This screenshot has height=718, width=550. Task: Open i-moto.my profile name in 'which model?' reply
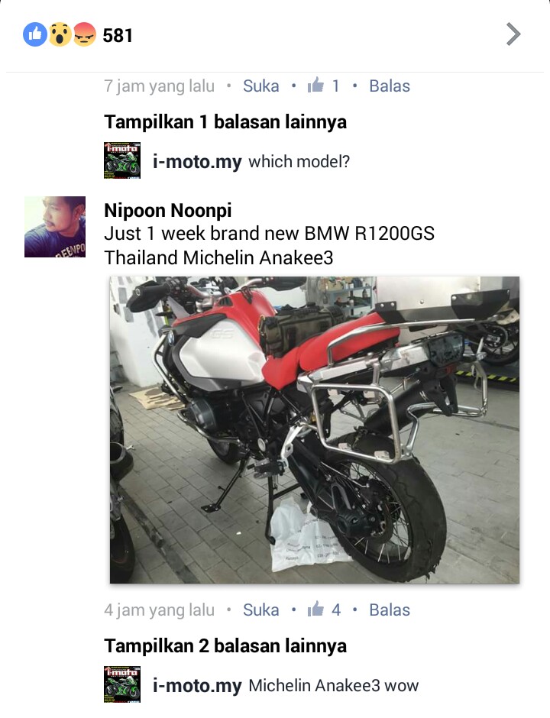[197, 162]
